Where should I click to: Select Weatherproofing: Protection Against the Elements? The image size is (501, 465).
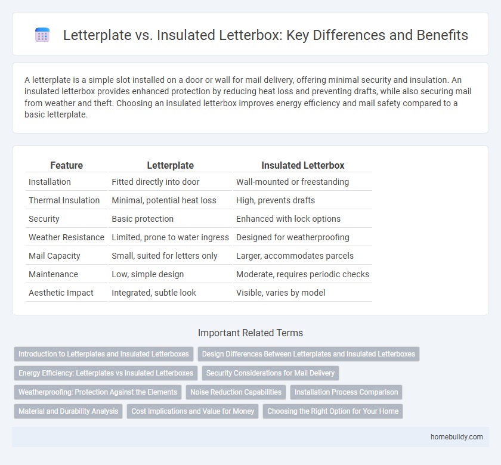tap(97, 392)
